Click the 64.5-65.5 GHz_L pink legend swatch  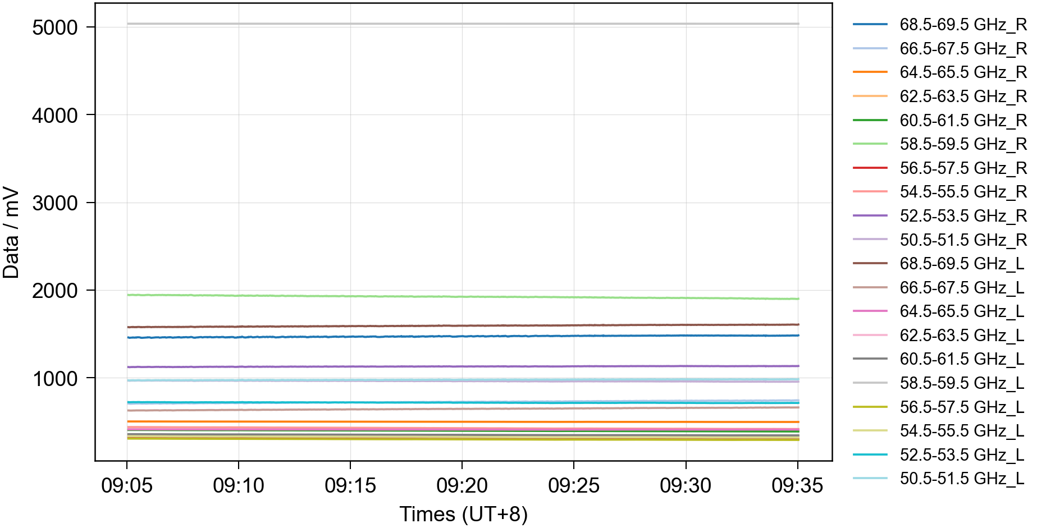pyautogui.click(x=870, y=311)
